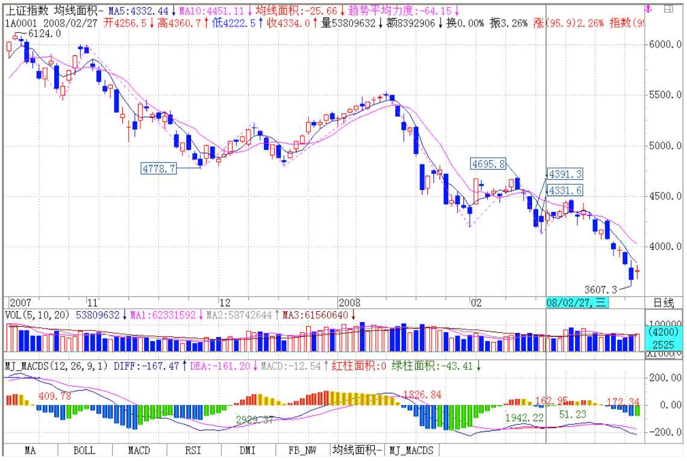Viewport: 687px width, 461px height.
Task: Click the MJ_MACDS(12,26,9,1) indicator label
Action: tap(56, 366)
